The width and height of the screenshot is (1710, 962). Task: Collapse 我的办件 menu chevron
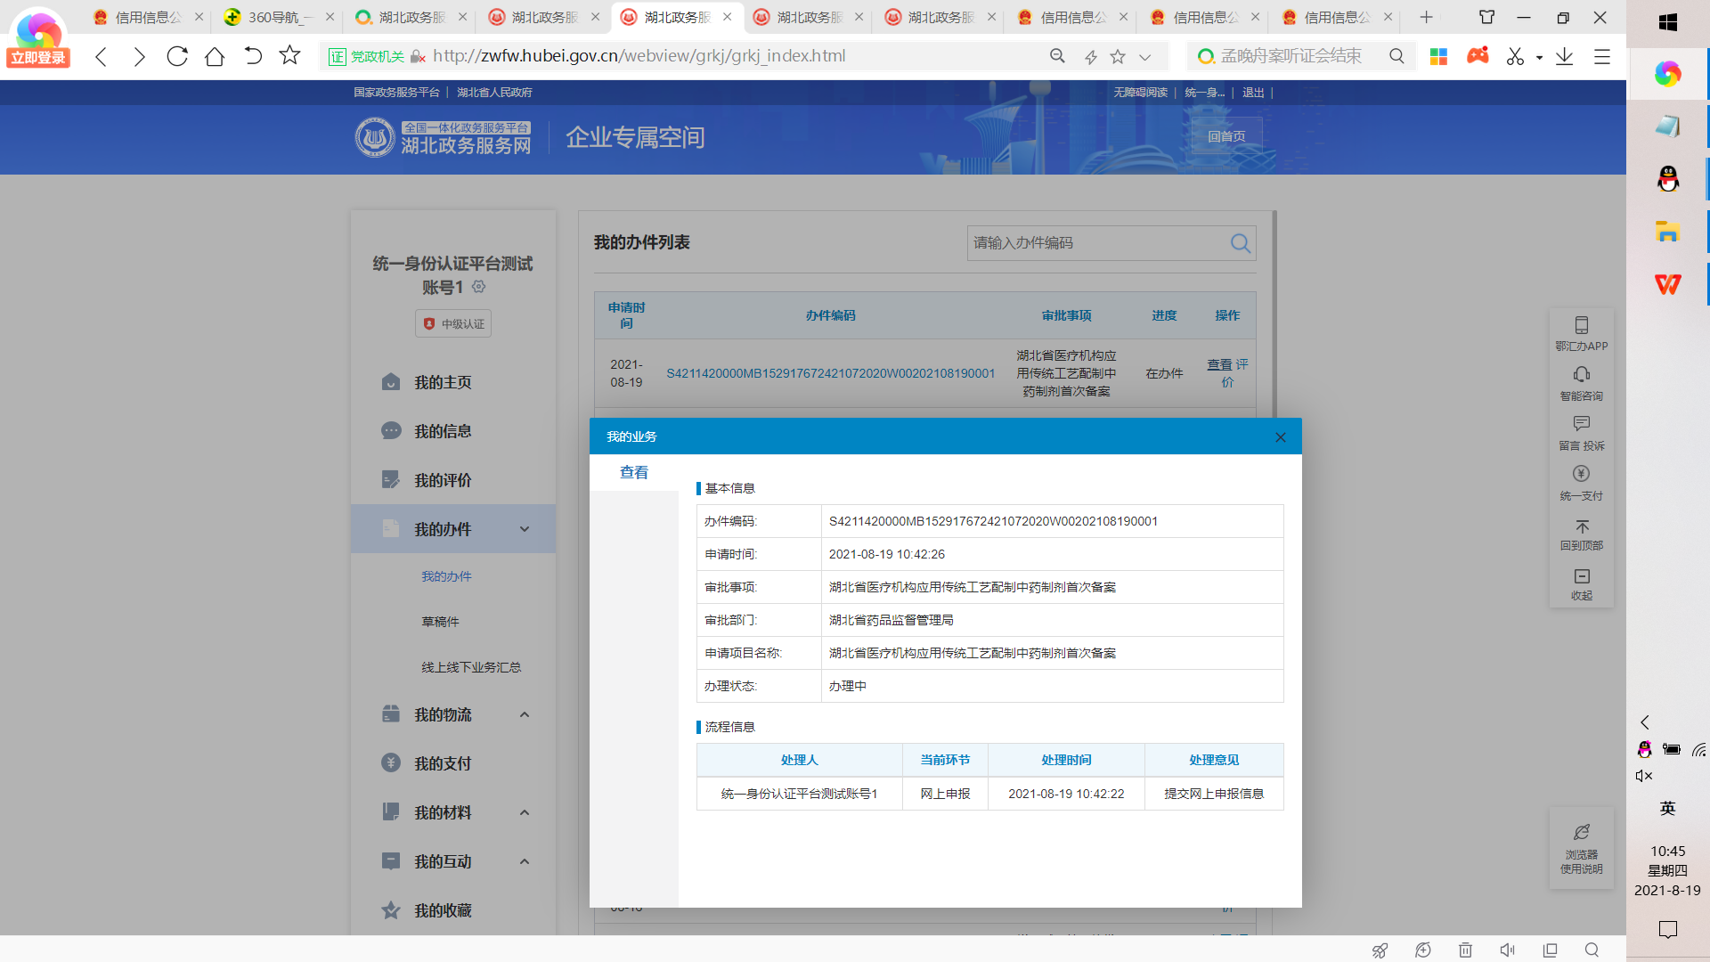point(525,529)
